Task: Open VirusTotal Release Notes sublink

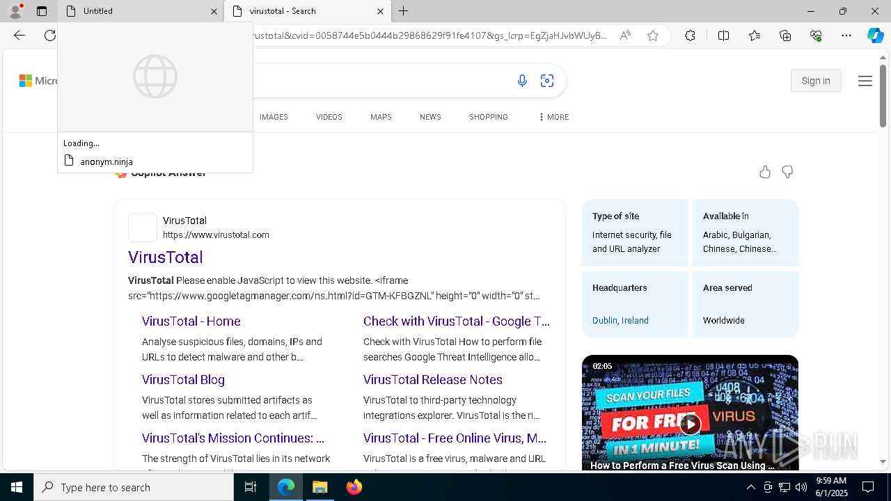Action: [x=433, y=379]
